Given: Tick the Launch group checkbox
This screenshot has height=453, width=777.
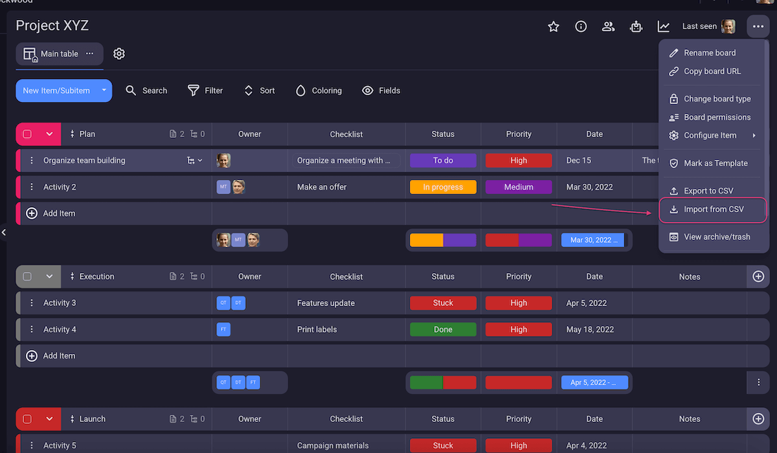Looking at the screenshot, I should (27, 419).
